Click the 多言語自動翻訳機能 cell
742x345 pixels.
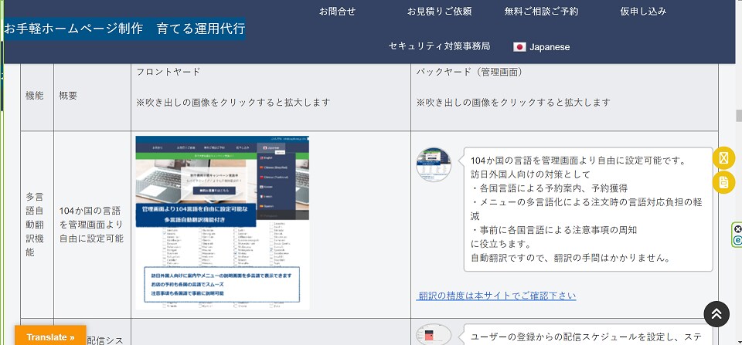tap(37, 225)
